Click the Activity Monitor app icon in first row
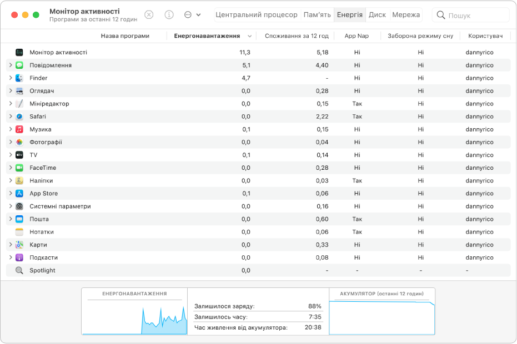Screen dimensions: 517x344 click(x=19, y=52)
